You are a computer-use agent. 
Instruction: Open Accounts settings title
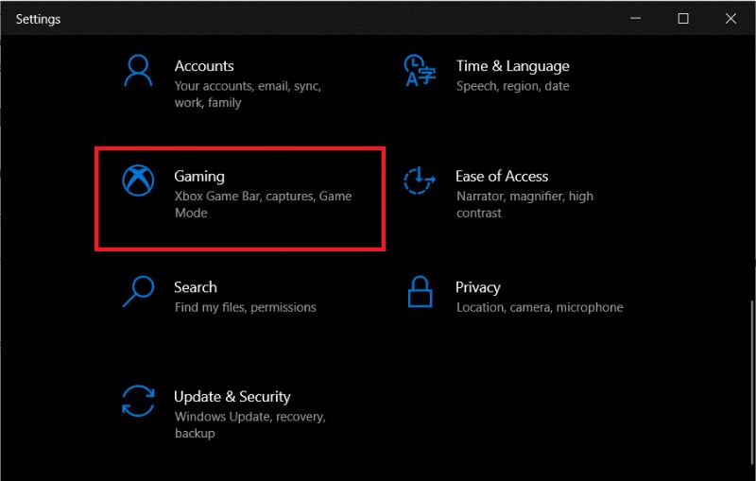204,66
